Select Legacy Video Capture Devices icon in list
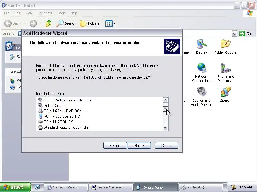Image resolution: width=257 pixels, height=192 pixels. click(40, 100)
